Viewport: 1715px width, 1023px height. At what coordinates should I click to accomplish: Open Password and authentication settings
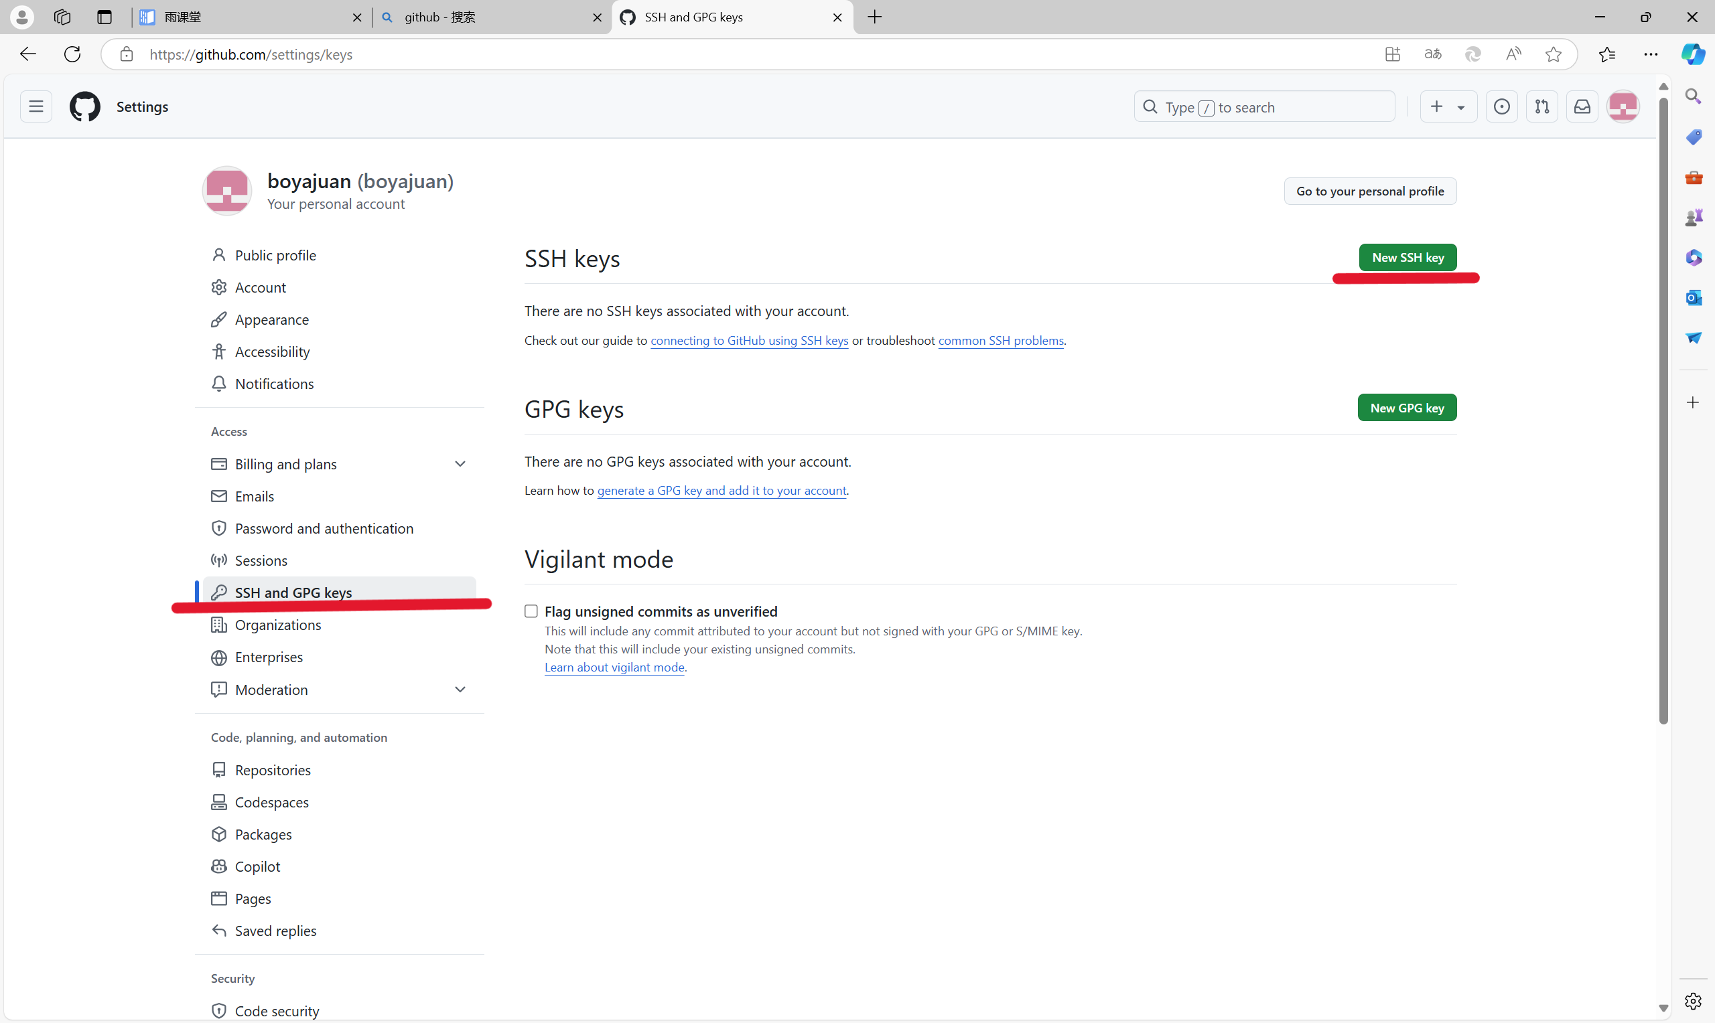pos(324,529)
